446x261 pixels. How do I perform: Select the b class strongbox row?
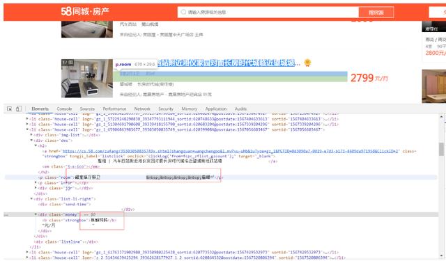tap(79, 220)
